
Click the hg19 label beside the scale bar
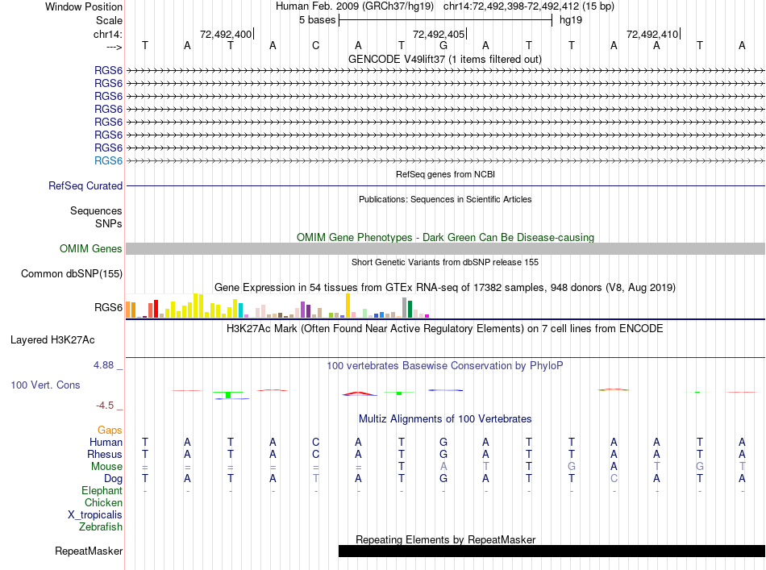pyautogui.click(x=571, y=20)
